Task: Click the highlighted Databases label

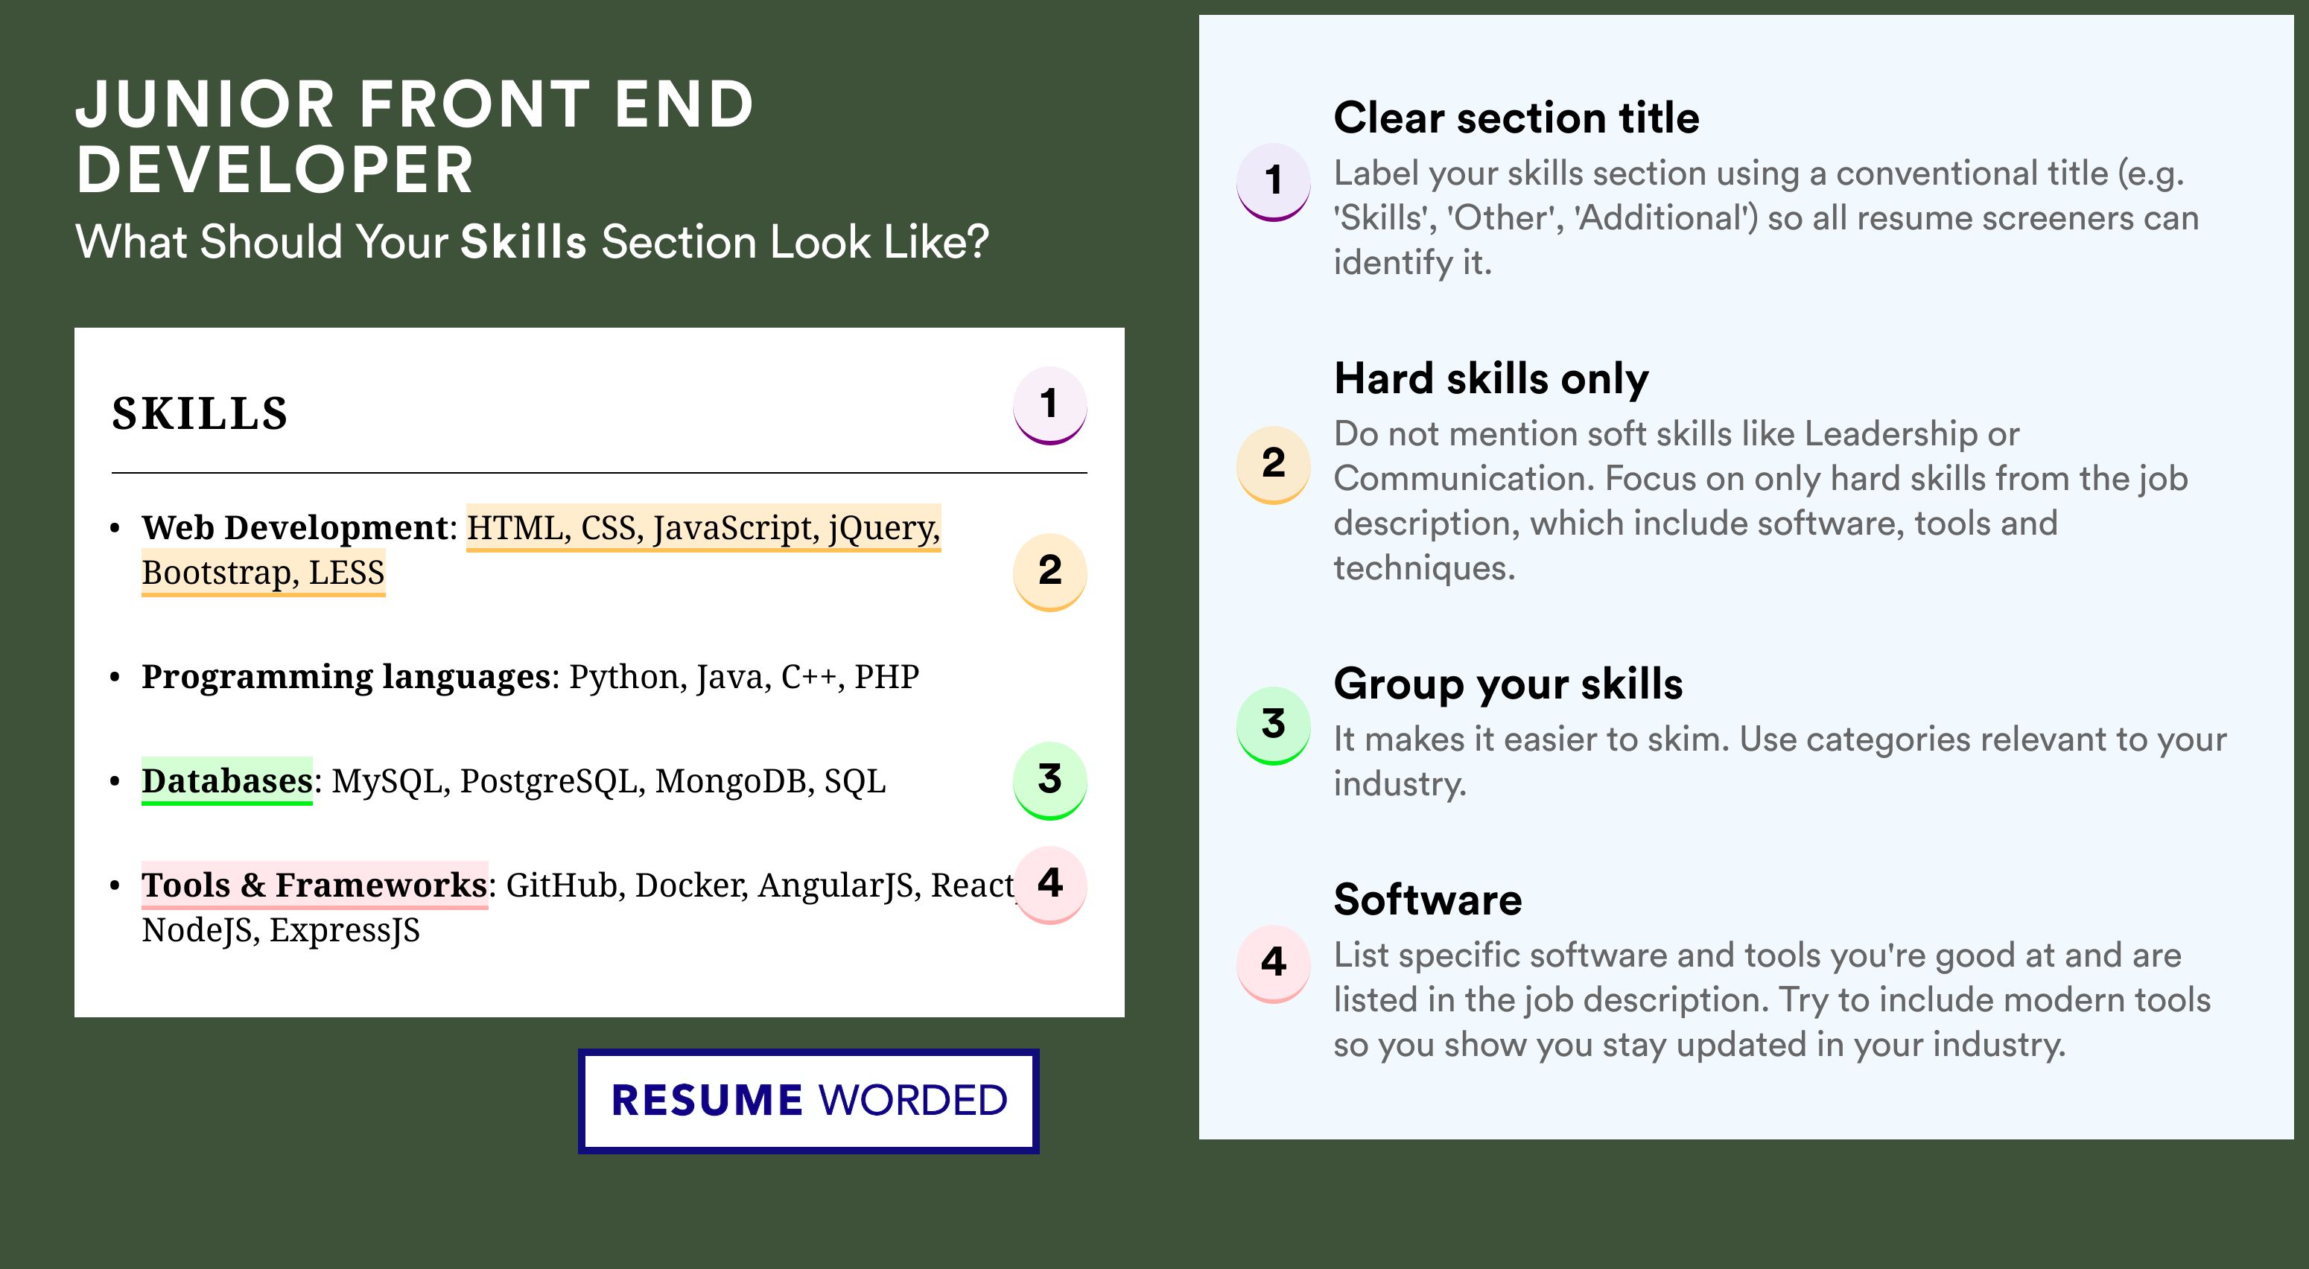Action: [226, 780]
